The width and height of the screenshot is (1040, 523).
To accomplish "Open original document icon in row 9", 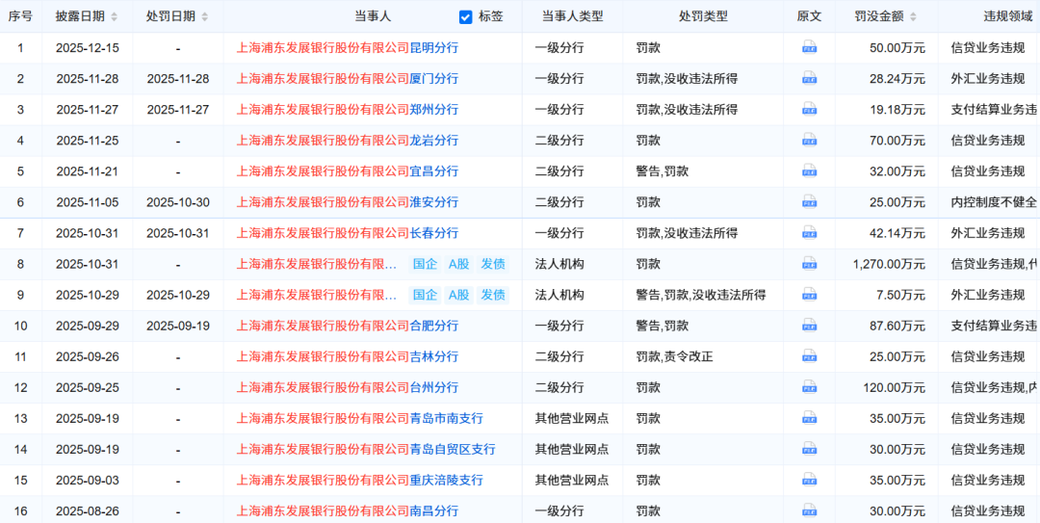I will 809,295.
